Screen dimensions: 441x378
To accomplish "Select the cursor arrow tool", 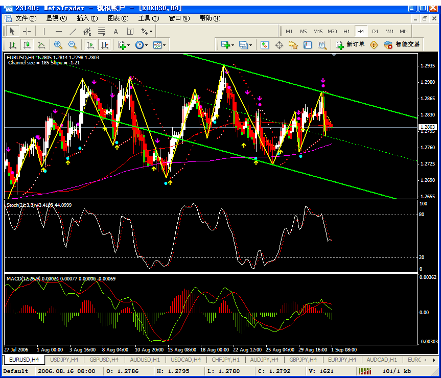I will [12, 31].
